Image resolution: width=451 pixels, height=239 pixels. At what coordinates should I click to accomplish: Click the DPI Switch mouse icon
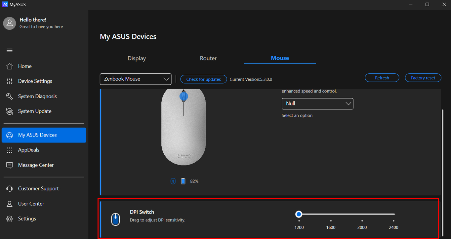115,219
